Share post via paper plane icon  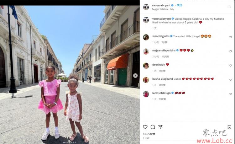pyautogui.click(x=160, y=127)
